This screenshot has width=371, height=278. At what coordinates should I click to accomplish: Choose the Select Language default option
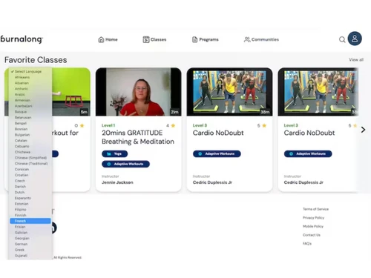click(30, 71)
